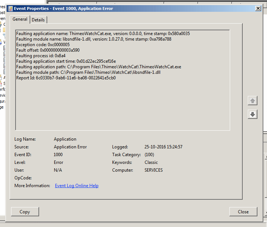The width and height of the screenshot is (267, 227).
Task: Click the Source value Application Error
Action: (x=70, y=147)
